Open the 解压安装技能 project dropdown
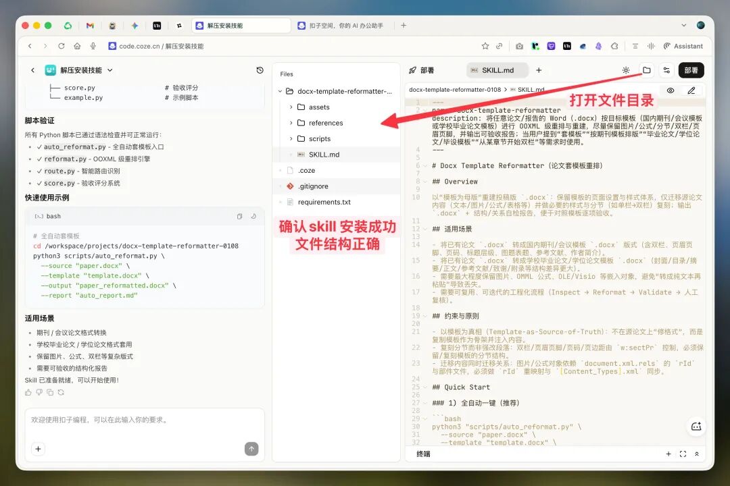This screenshot has height=486, width=730. [110, 70]
